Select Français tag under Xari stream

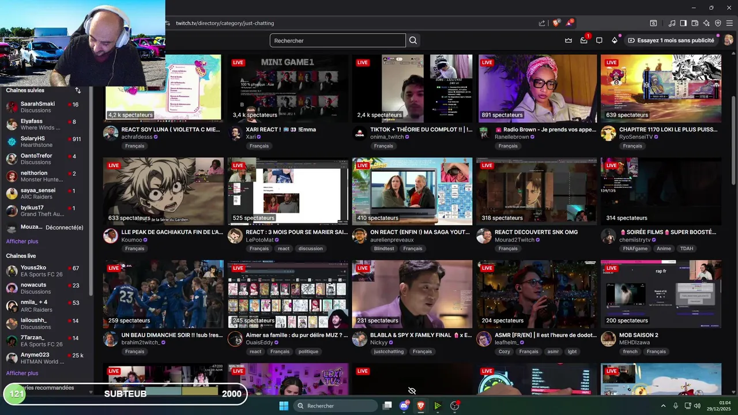click(x=259, y=146)
